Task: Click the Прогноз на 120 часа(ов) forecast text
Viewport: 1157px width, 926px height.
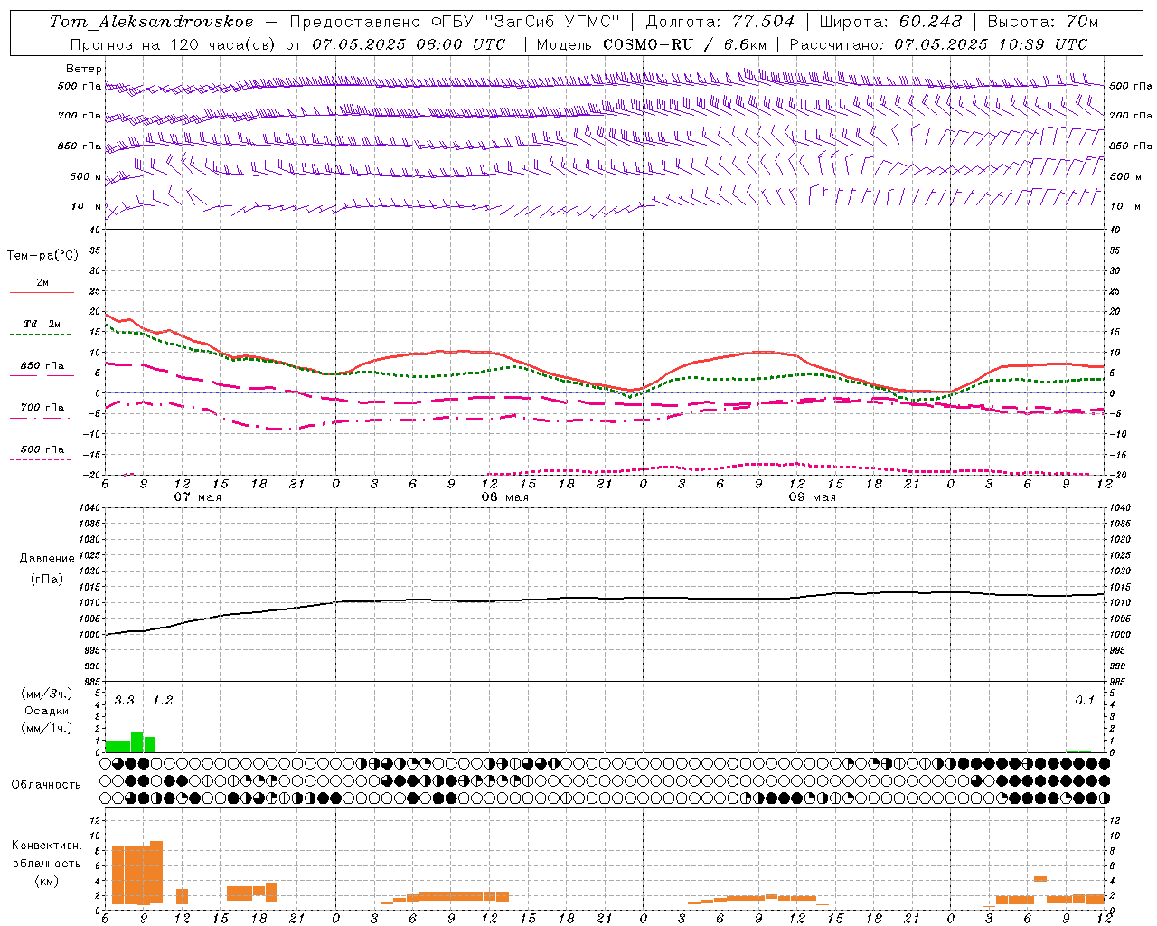Action: 174,44
